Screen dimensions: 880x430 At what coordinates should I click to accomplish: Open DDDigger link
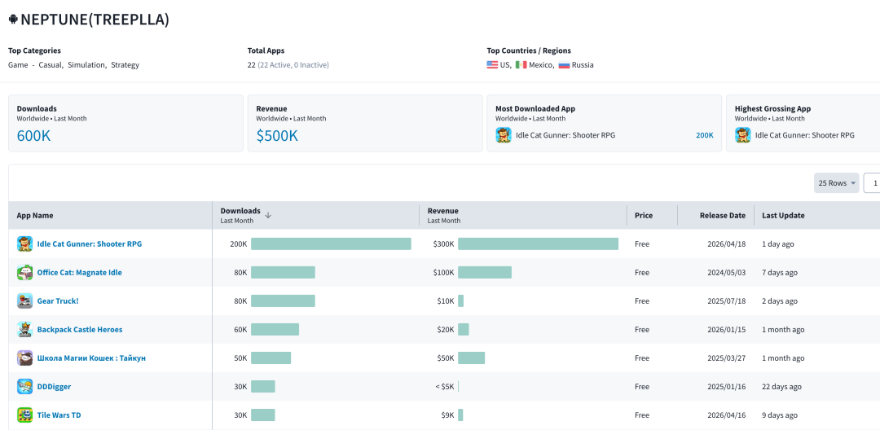click(x=54, y=386)
